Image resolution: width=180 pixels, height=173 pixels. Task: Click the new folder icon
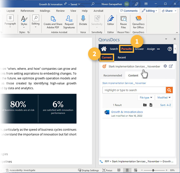coord(145,105)
